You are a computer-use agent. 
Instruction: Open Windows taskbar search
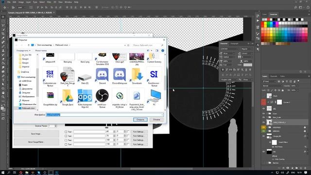point(9,173)
